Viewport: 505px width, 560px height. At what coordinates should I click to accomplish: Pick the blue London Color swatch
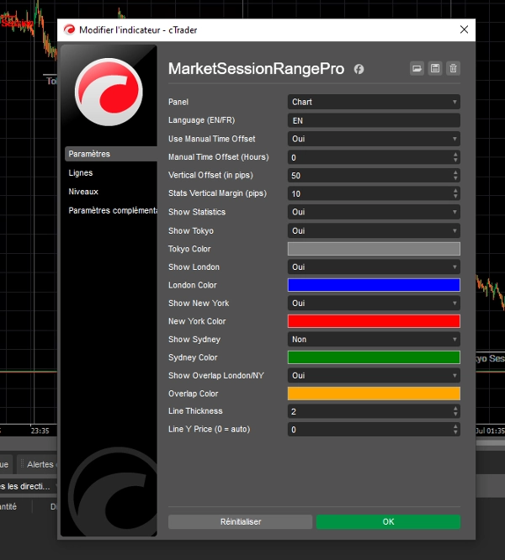point(374,285)
